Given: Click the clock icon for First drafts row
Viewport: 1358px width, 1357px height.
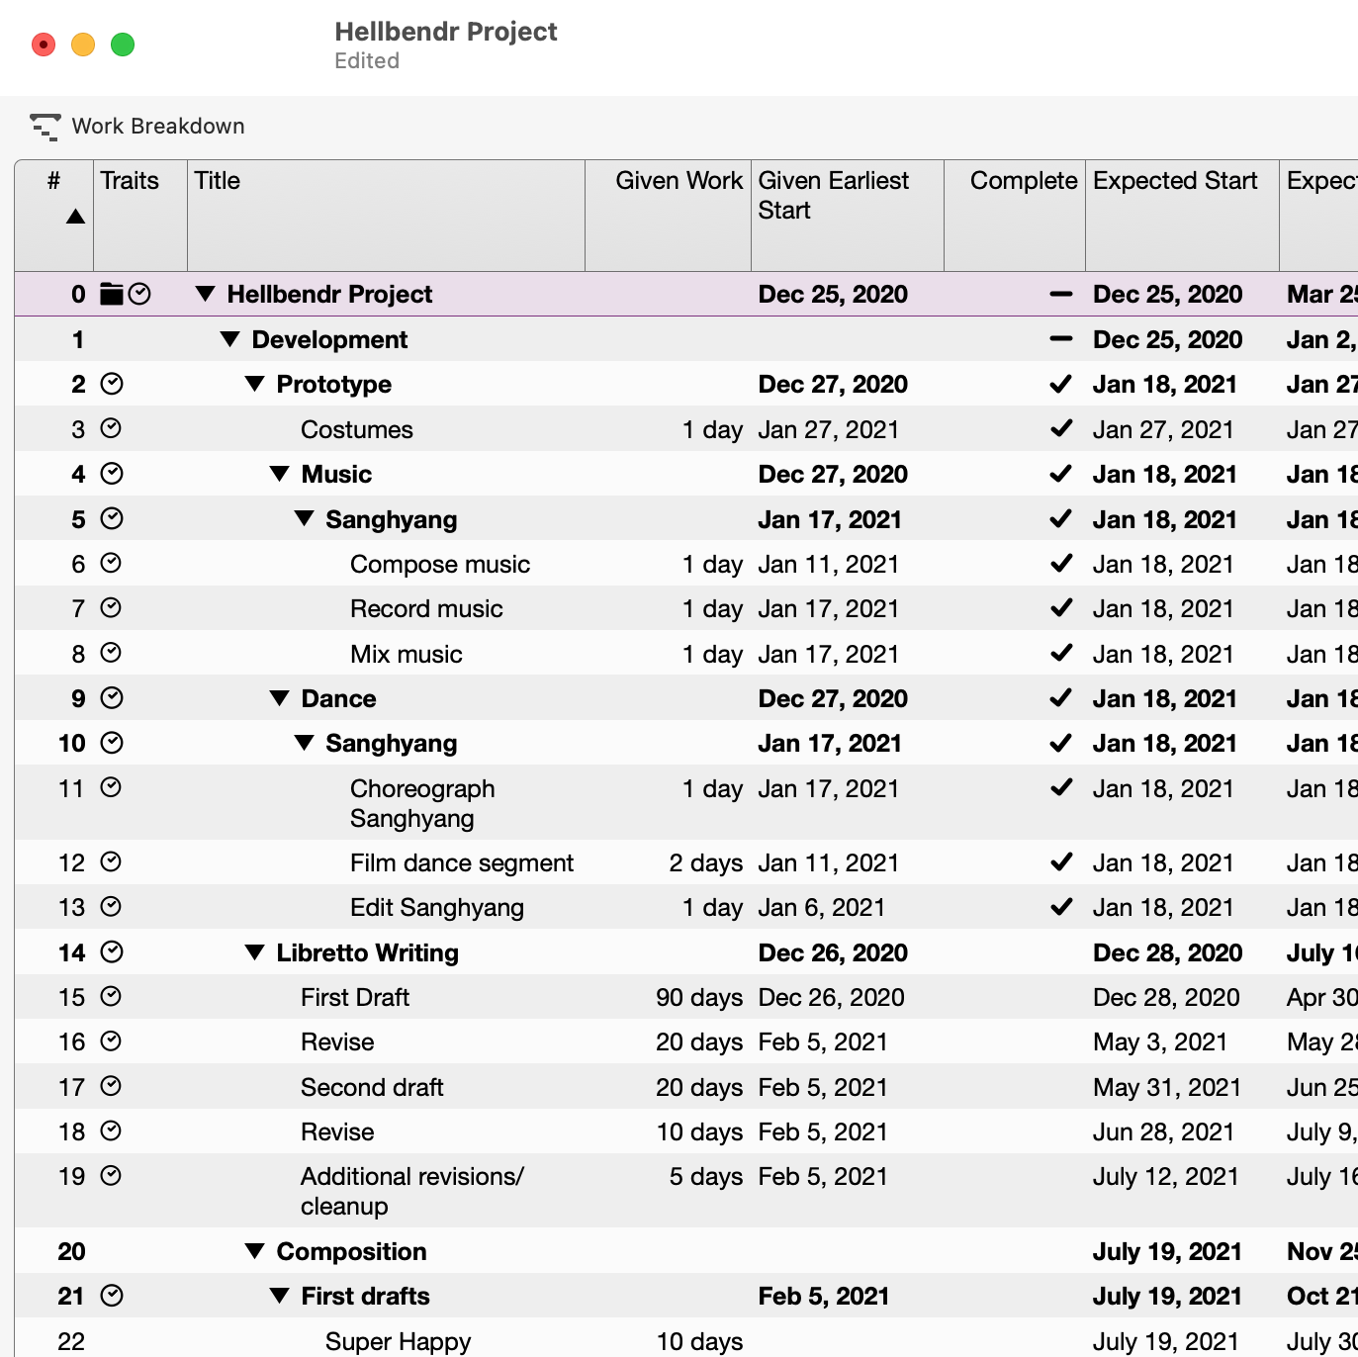Looking at the screenshot, I should (112, 1295).
